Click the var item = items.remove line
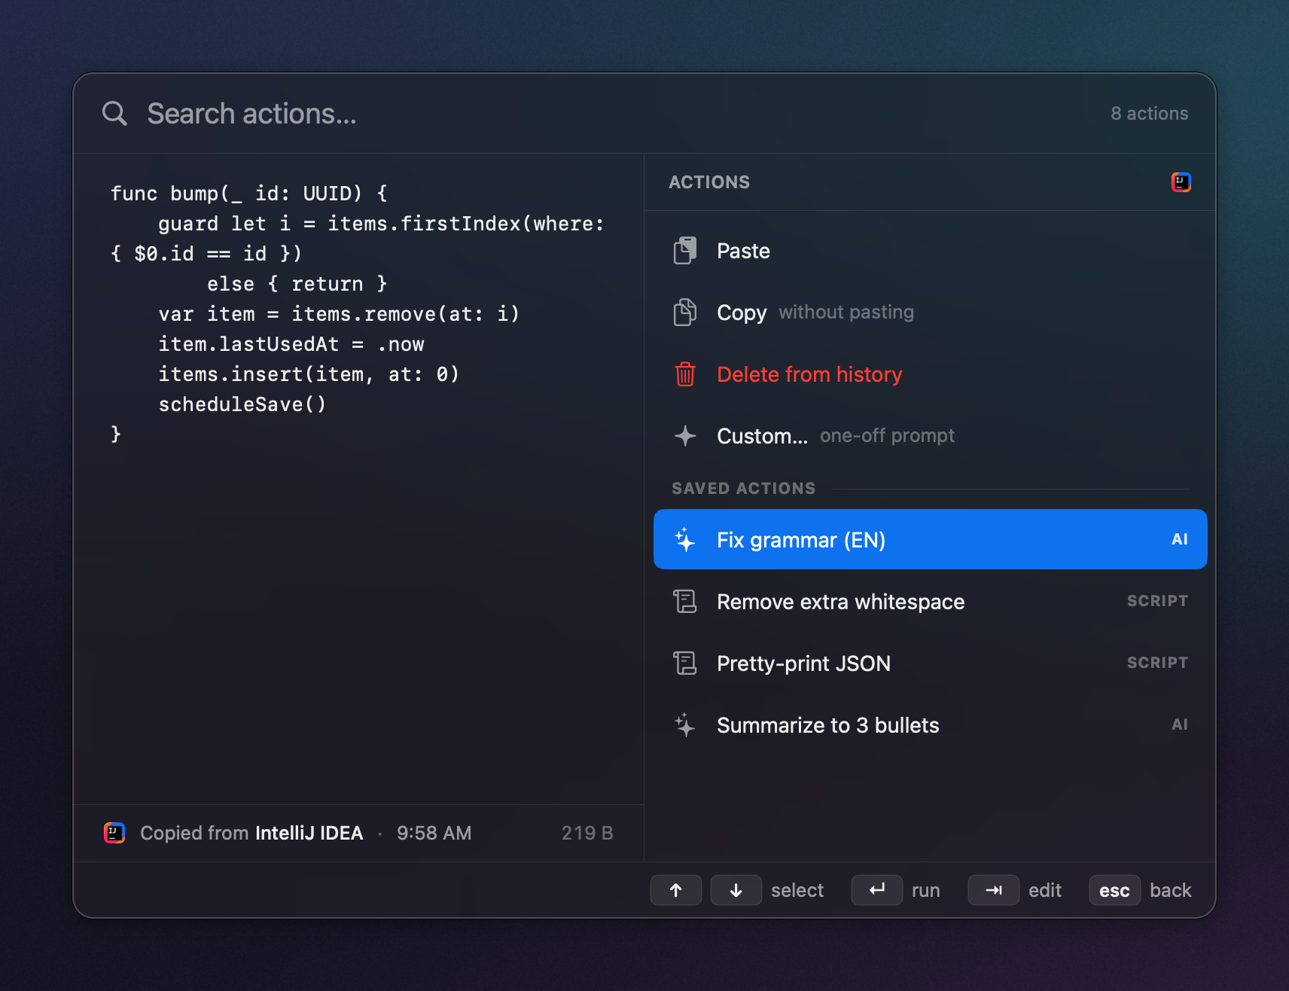This screenshot has width=1289, height=991. [x=339, y=314]
